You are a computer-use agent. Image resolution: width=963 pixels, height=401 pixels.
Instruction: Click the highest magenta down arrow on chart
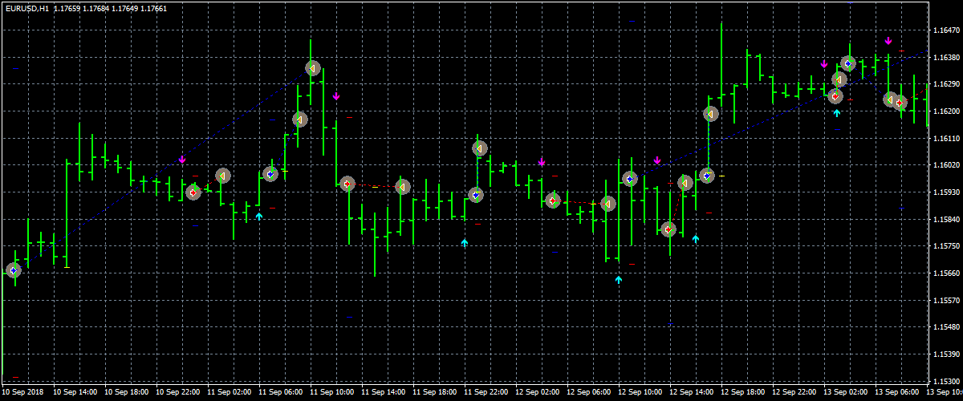[888, 40]
